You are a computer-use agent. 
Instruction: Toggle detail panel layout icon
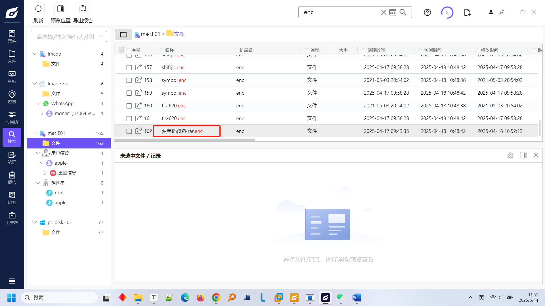pyautogui.click(x=523, y=155)
